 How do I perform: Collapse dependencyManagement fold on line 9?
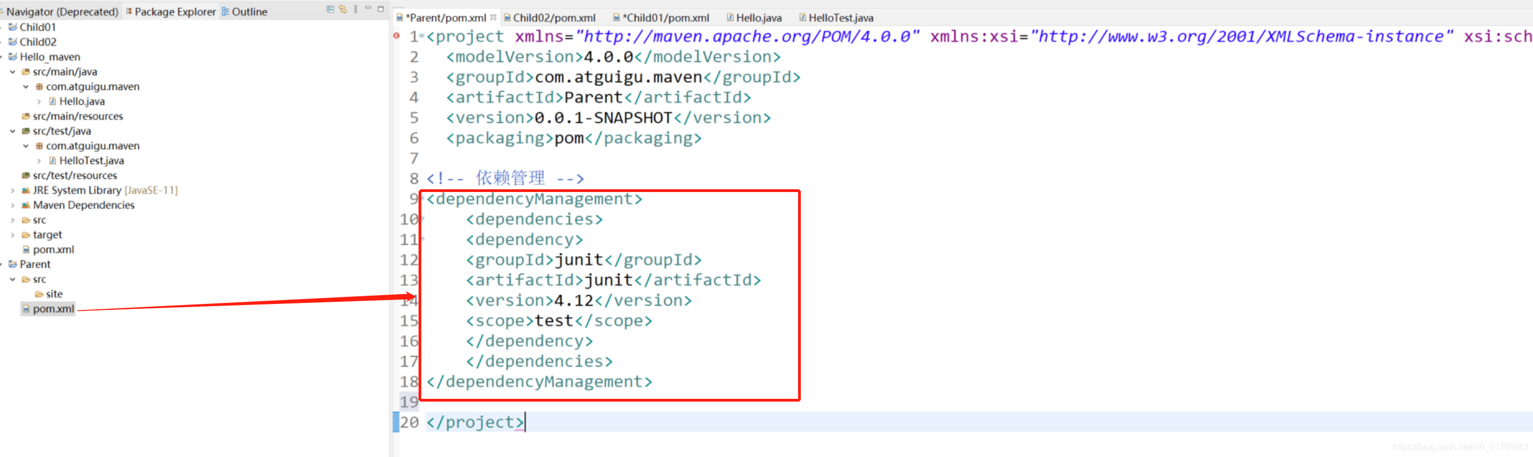[x=422, y=199]
